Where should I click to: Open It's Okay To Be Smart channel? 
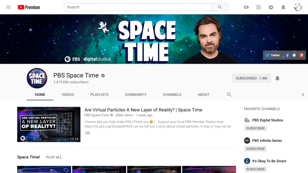(269, 161)
